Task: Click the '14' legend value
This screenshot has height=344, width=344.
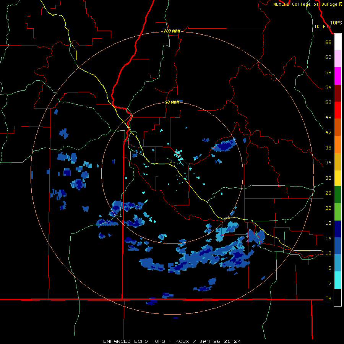Action: click(x=328, y=238)
